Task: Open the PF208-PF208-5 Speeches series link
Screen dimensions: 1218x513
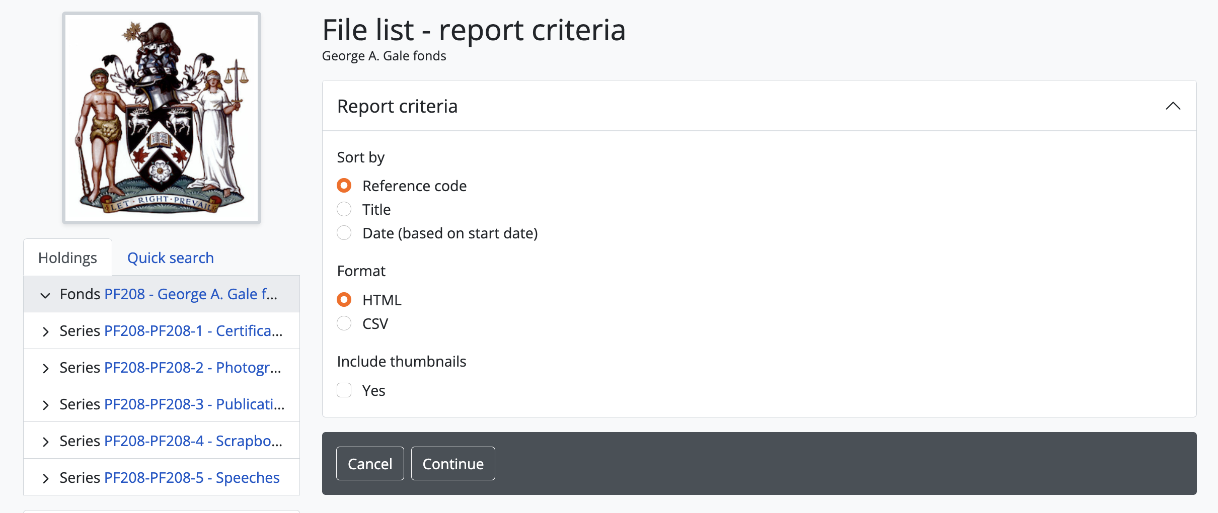Action: (191, 478)
